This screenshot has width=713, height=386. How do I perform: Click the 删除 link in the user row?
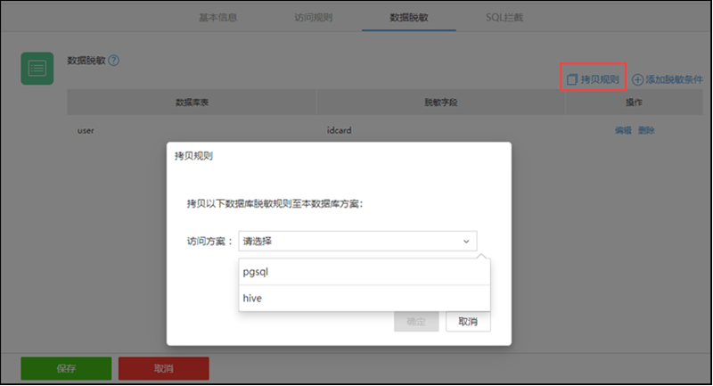pos(646,130)
